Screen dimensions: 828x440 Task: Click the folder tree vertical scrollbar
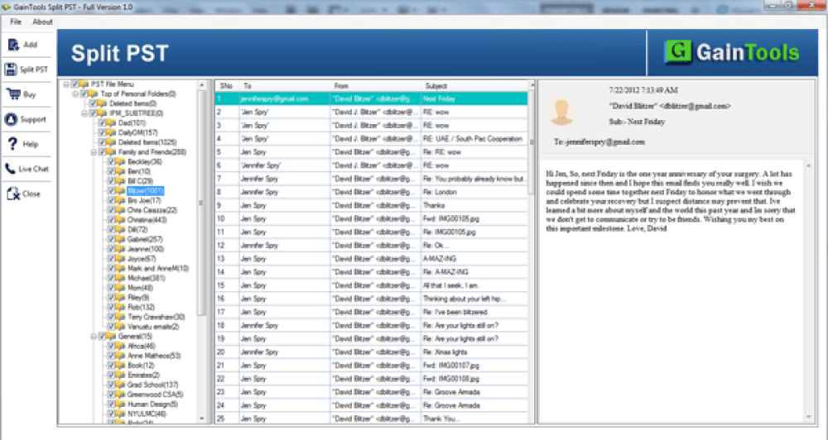pyautogui.click(x=202, y=248)
